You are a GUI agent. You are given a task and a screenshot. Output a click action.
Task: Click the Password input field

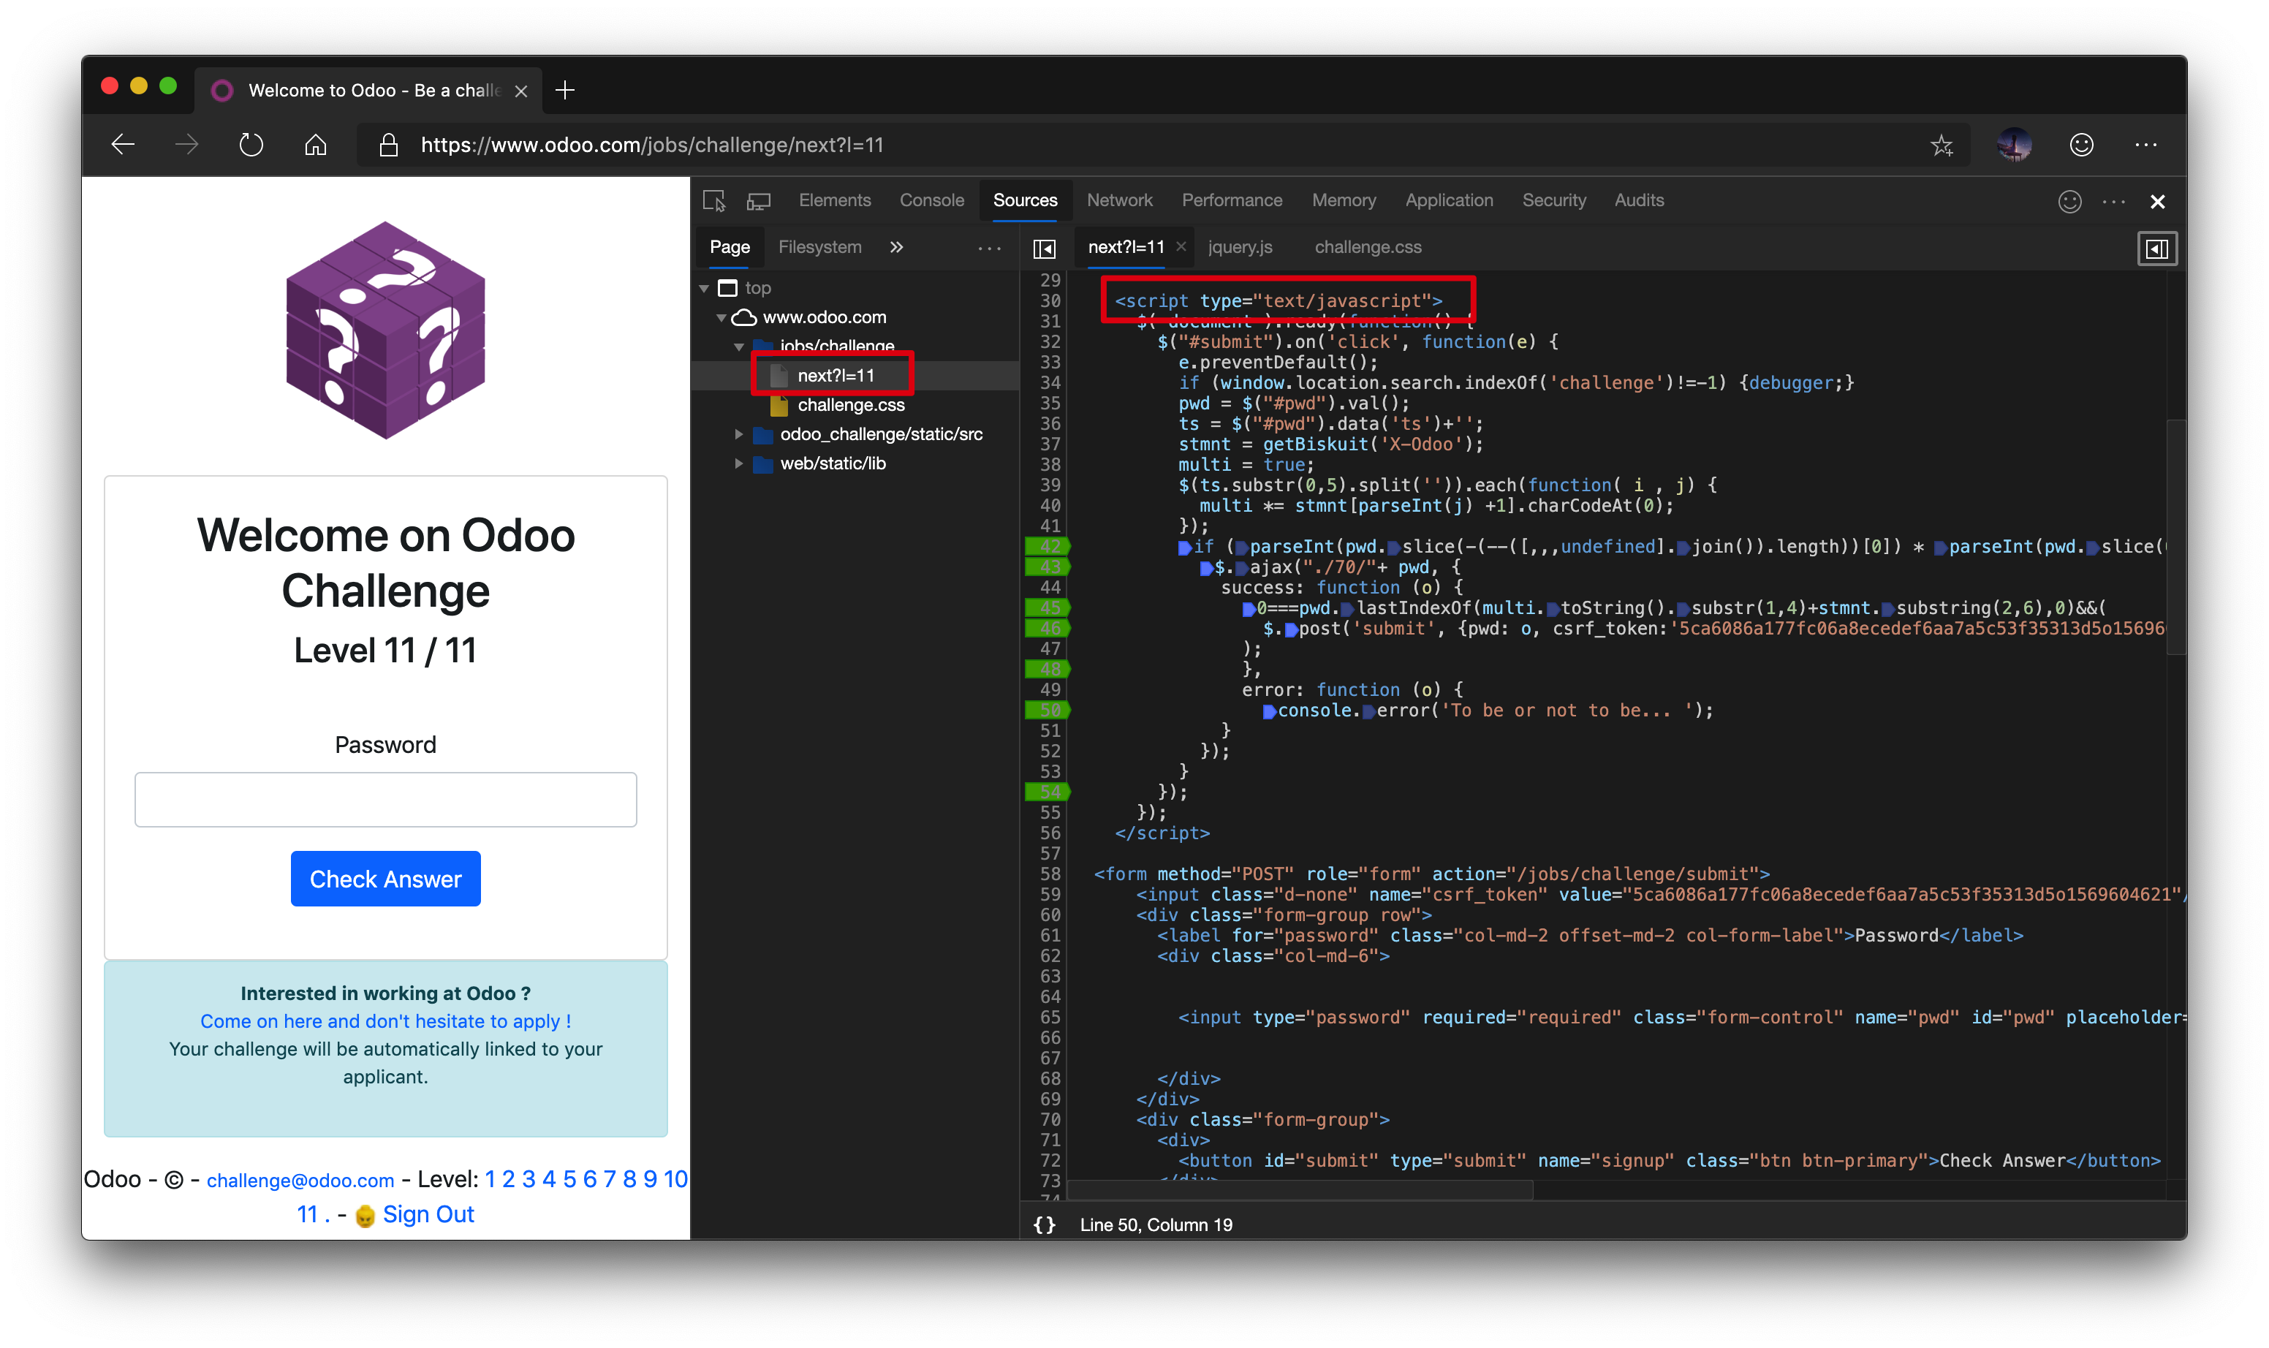[385, 799]
